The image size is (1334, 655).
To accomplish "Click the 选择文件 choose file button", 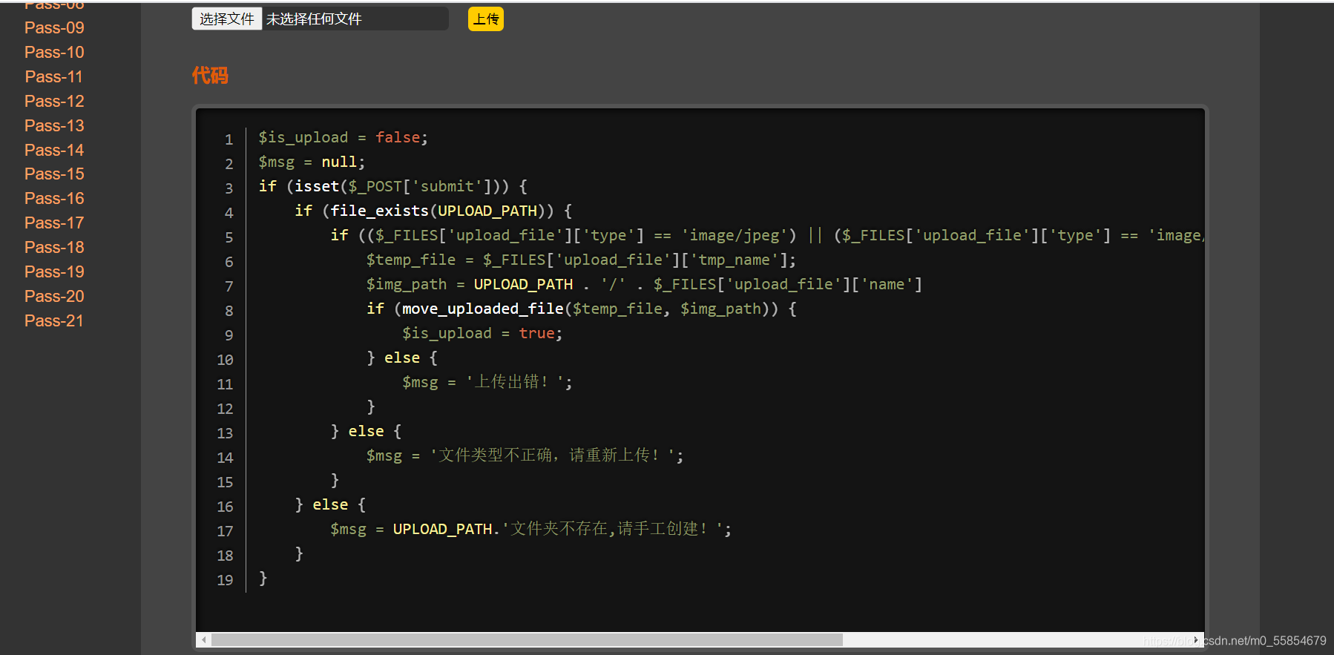I will click(227, 19).
